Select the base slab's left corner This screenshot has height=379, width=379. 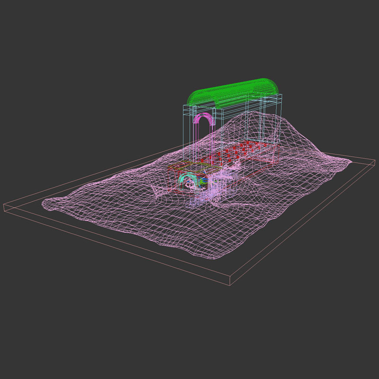pos(5,207)
